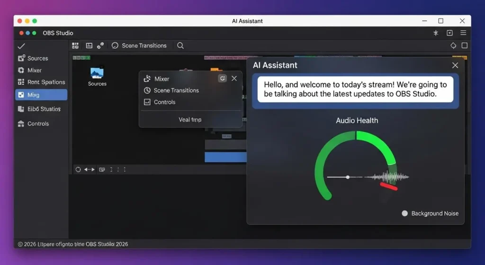Click the grid view toolbar icon
485x265 pixels.
coord(75,46)
